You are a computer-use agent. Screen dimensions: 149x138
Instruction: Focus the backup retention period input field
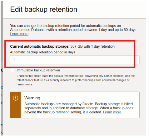75,60
